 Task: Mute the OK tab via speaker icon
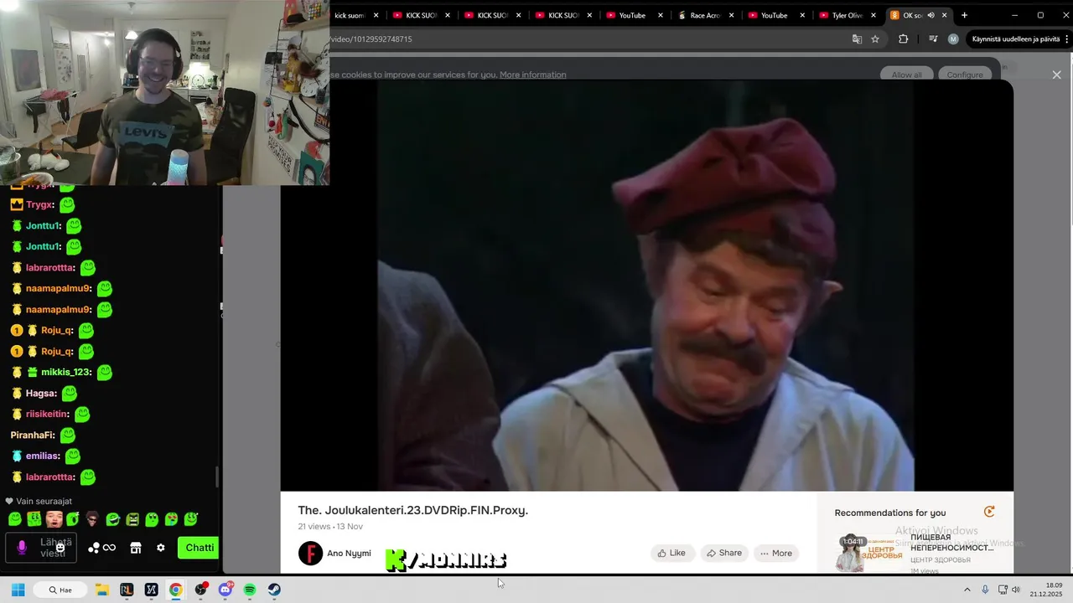coord(930,15)
